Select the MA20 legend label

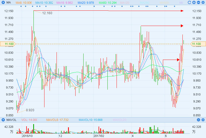[86, 2]
